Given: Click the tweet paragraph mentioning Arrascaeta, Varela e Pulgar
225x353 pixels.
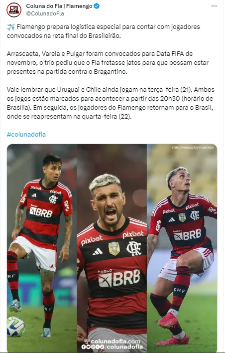Looking at the screenshot, I should click(x=108, y=63).
